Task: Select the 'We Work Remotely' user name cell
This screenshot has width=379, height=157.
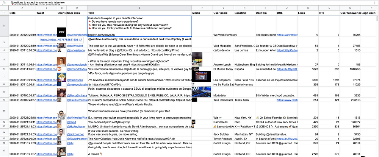Action: click(223, 26)
